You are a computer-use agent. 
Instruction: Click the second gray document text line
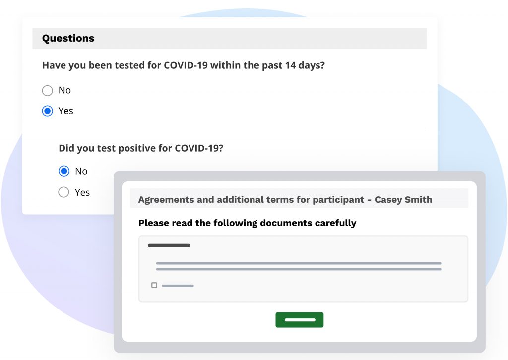click(298, 269)
